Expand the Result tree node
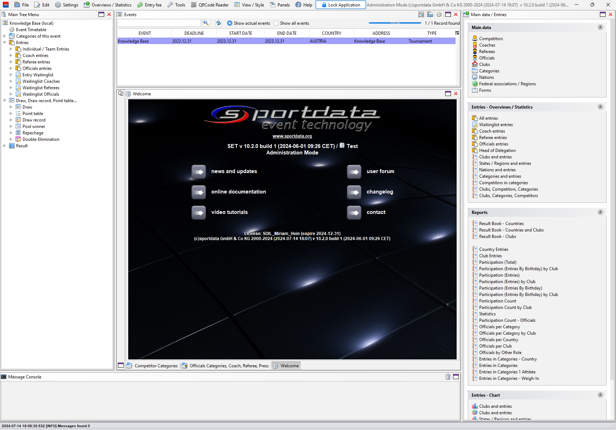616x430 pixels. pos(5,146)
